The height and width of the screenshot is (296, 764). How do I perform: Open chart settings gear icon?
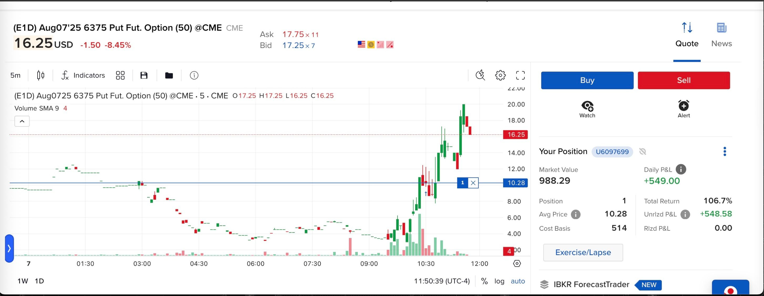point(500,75)
